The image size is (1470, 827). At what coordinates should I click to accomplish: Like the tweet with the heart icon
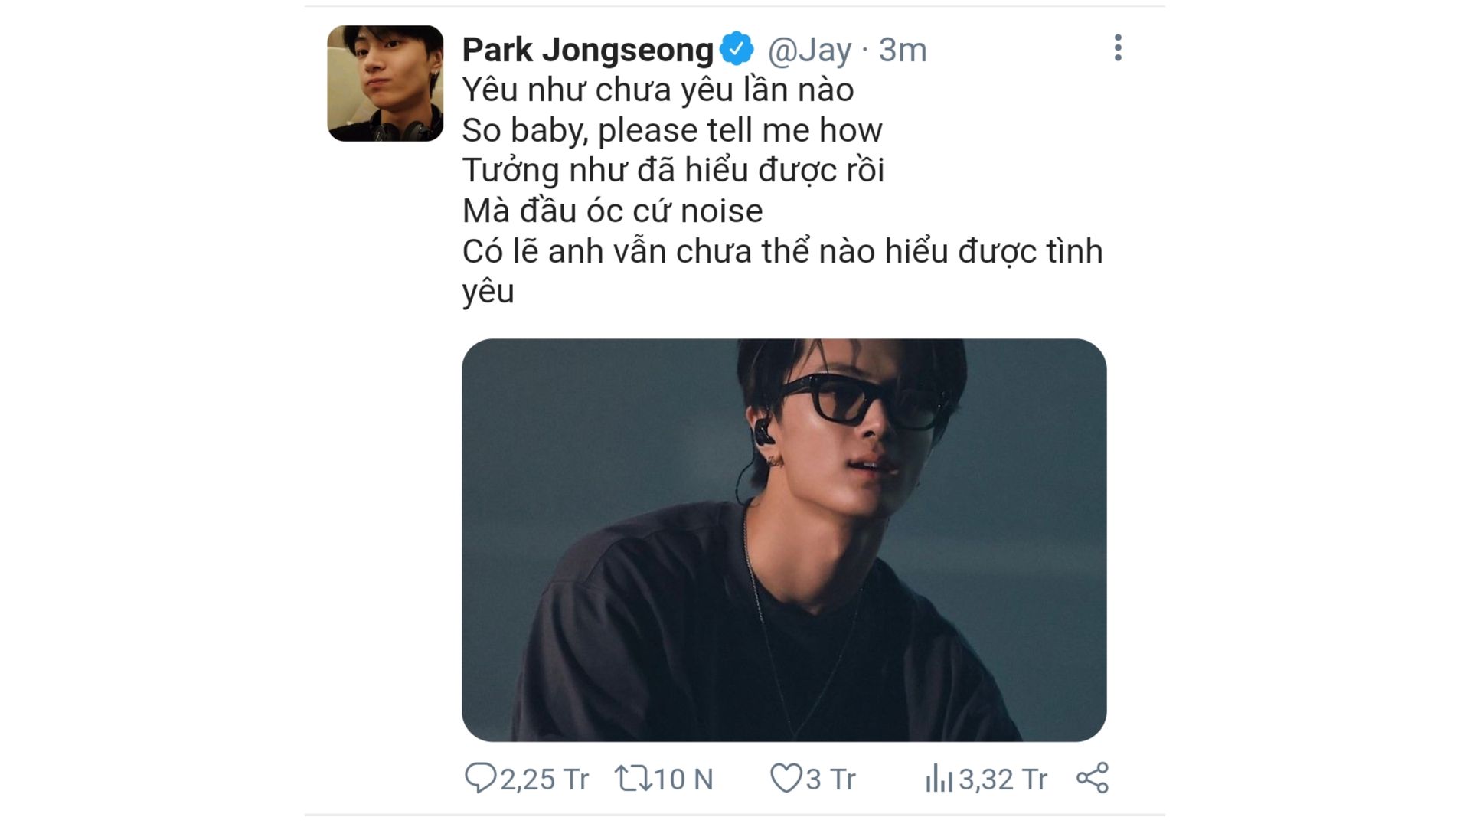[x=786, y=779]
